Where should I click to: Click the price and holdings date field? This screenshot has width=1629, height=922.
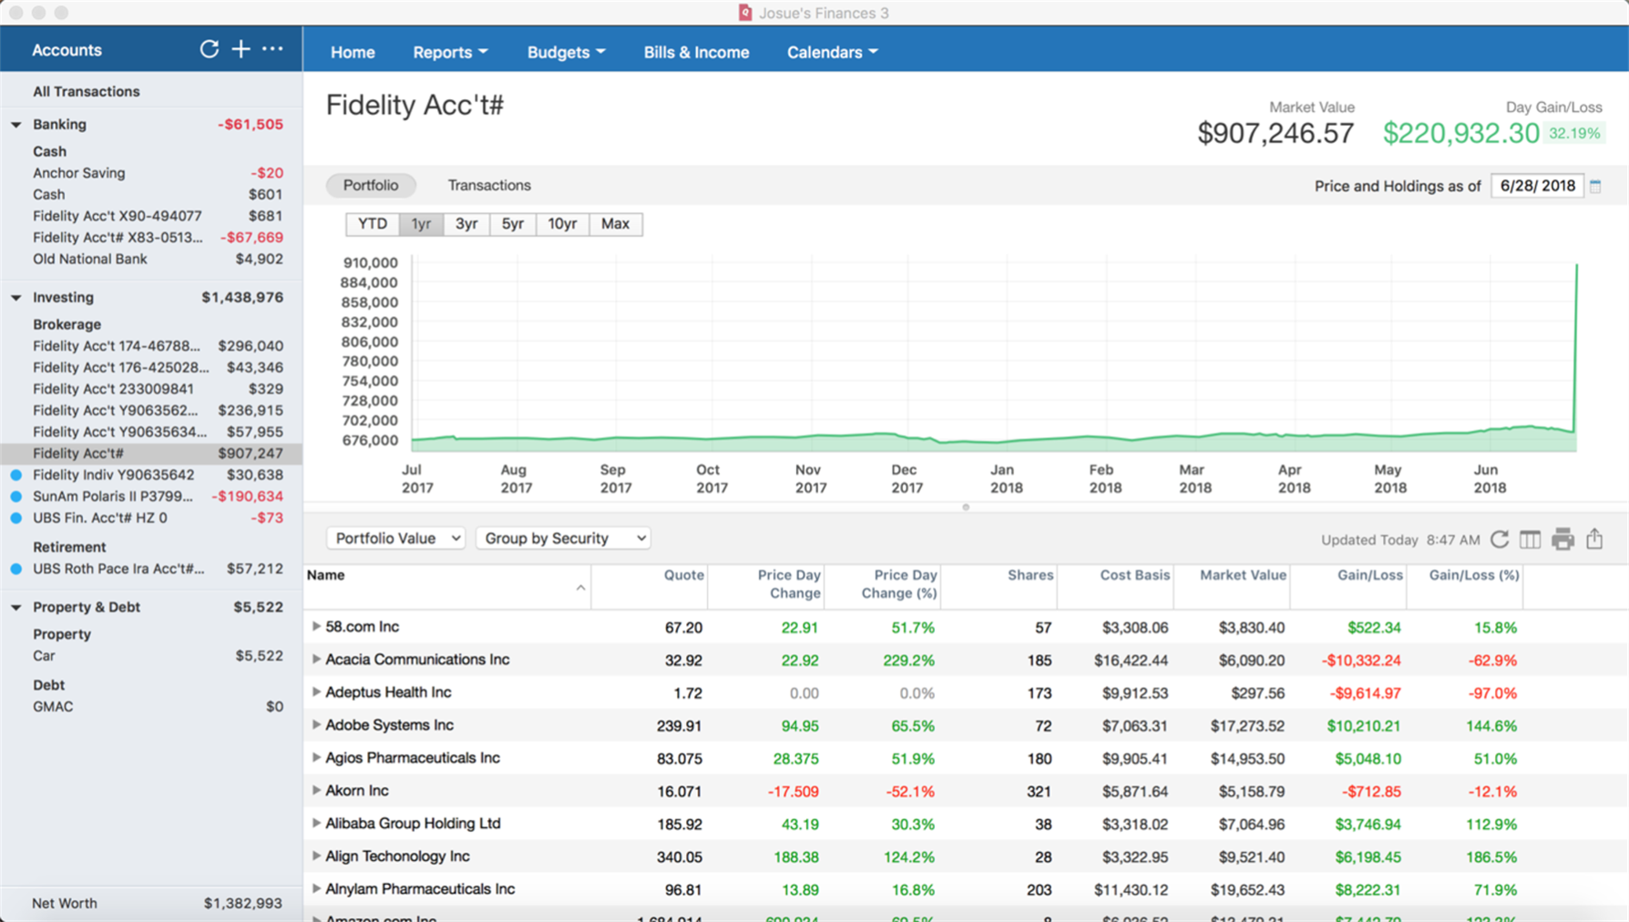1536,186
